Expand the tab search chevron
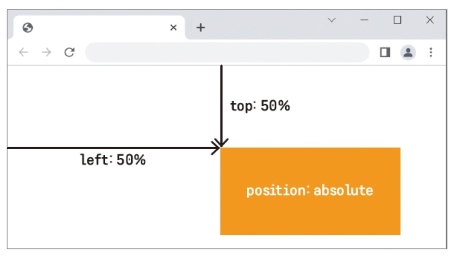 click(x=332, y=20)
